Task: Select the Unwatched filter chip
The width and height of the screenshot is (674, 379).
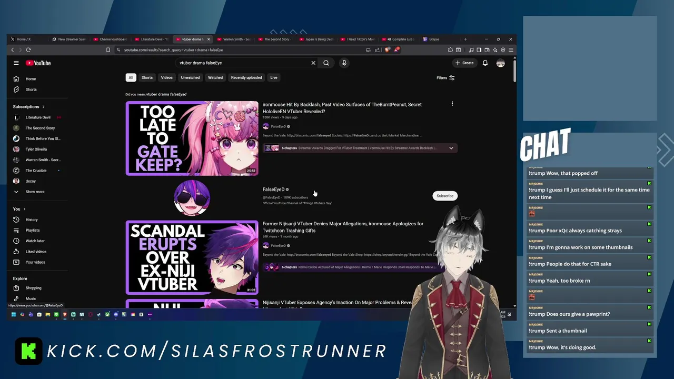Action: click(x=190, y=77)
